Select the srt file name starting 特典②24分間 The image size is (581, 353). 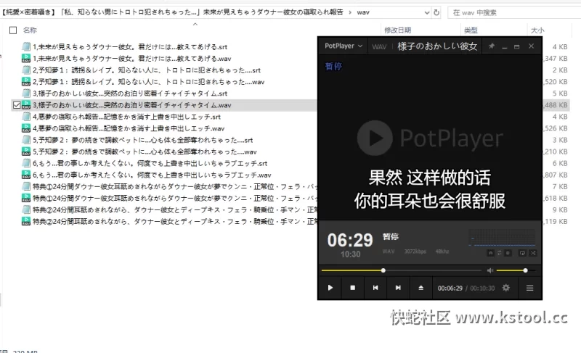[175, 210]
